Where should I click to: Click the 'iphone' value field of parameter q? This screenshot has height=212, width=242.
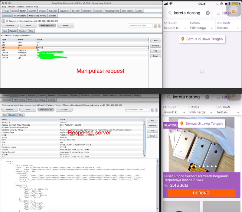tap(92, 48)
